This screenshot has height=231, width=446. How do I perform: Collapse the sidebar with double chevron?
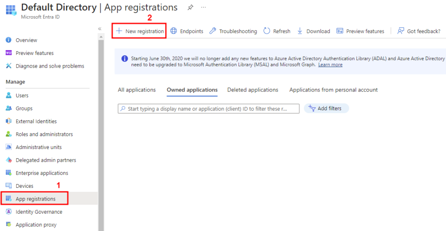(x=100, y=29)
